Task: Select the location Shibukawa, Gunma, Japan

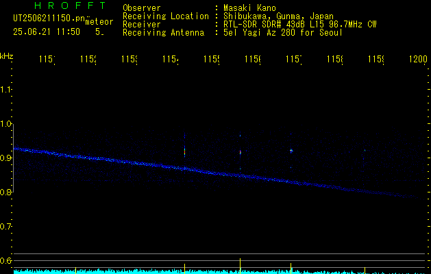Action: point(278,16)
